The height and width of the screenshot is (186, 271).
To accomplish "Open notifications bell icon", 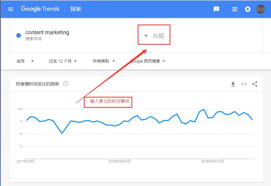I will pos(247,9).
